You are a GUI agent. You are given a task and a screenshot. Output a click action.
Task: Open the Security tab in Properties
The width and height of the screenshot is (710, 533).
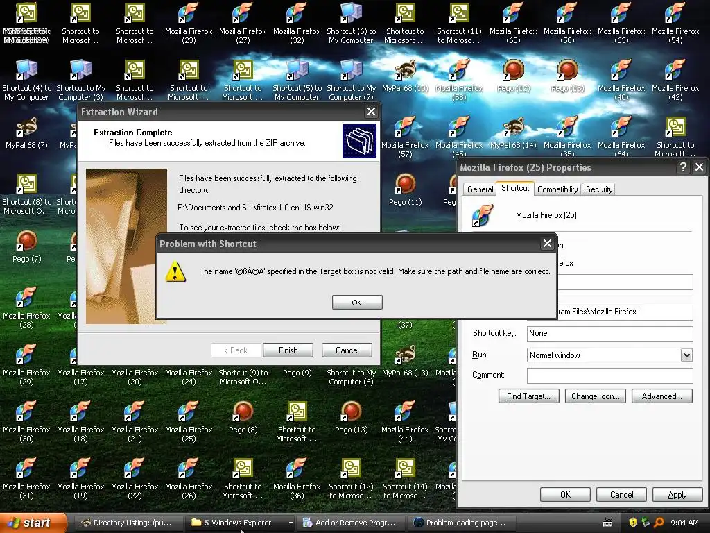point(598,189)
